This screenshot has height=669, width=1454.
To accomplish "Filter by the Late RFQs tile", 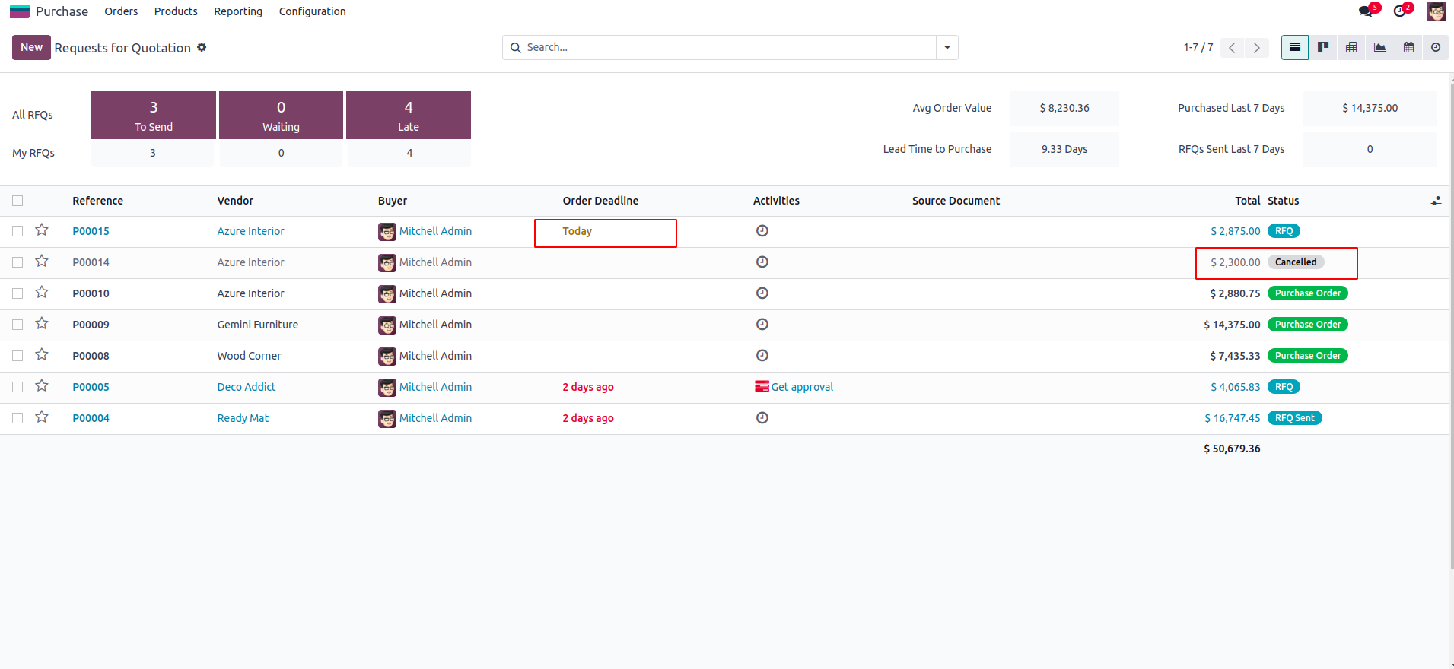I will tap(409, 115).
